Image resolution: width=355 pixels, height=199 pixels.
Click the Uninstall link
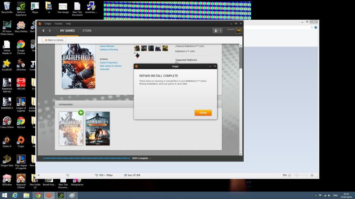click(x=104, y=69)
